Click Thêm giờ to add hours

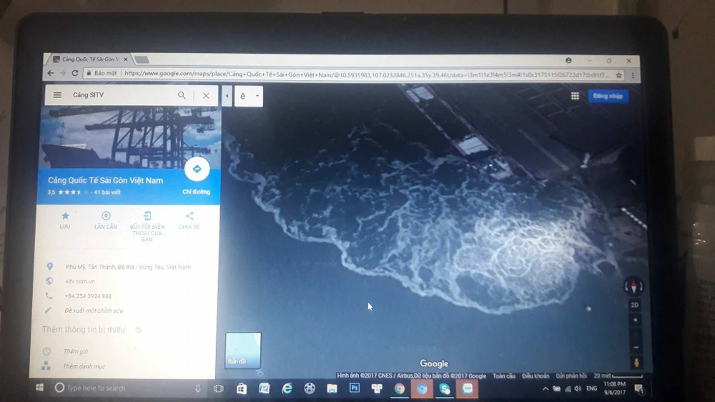[x=75, y=351]
